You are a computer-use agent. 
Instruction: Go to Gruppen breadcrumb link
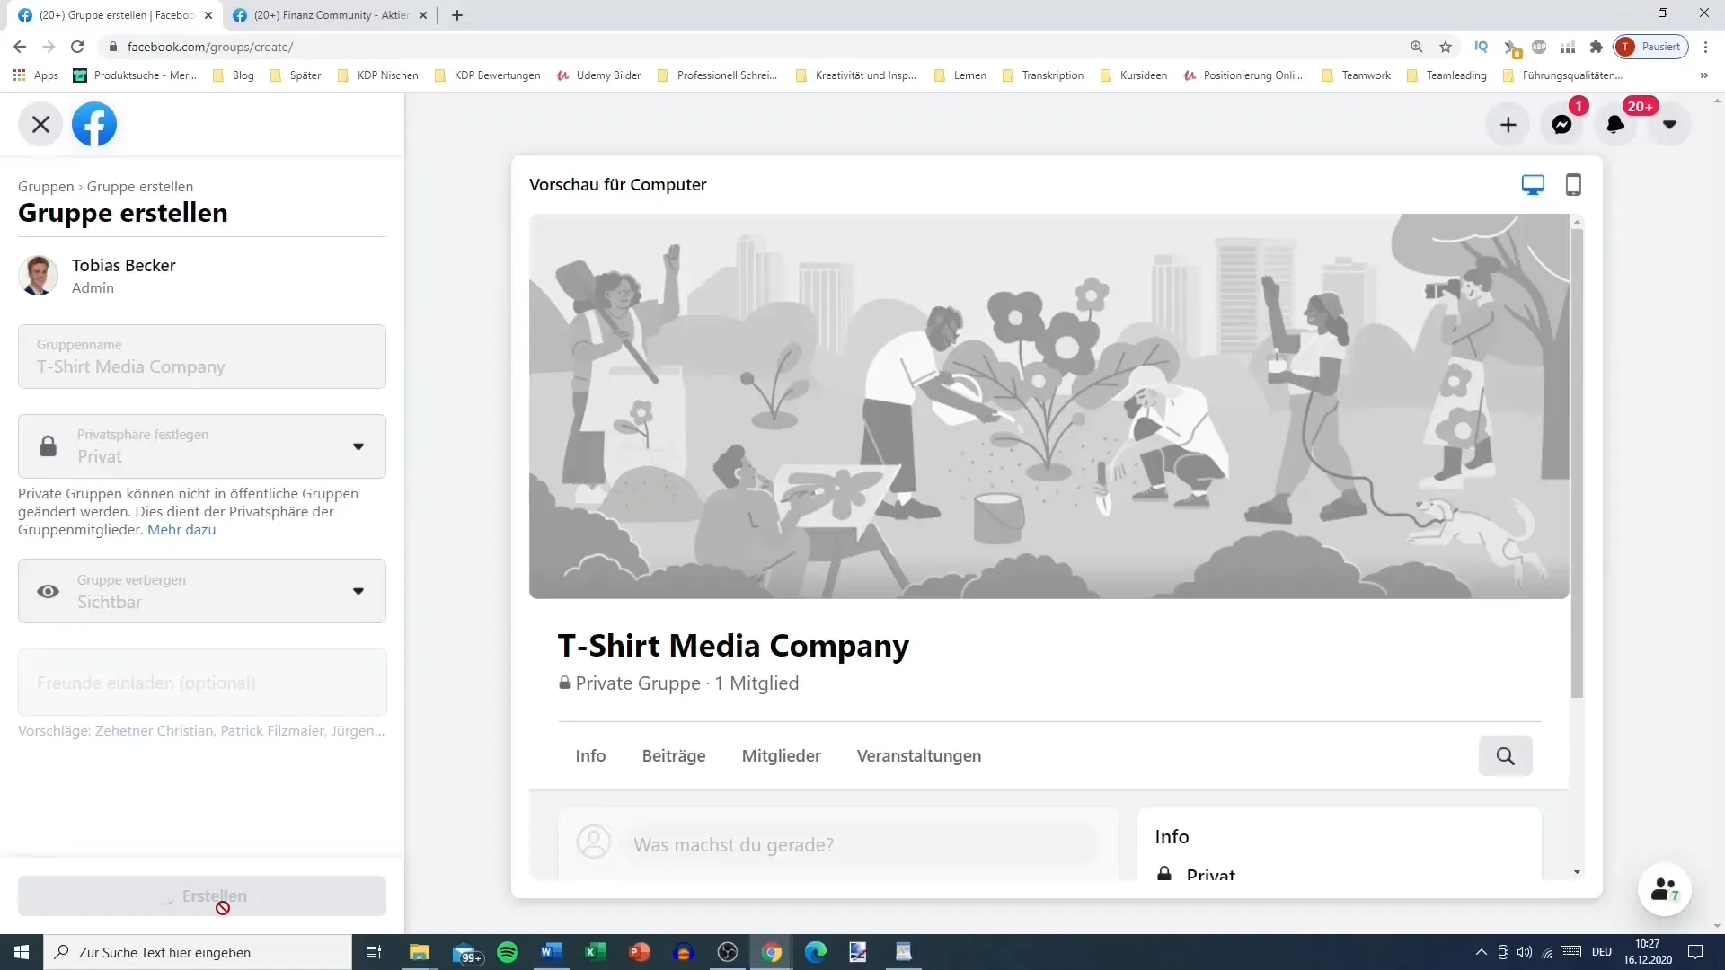point(46,186)
